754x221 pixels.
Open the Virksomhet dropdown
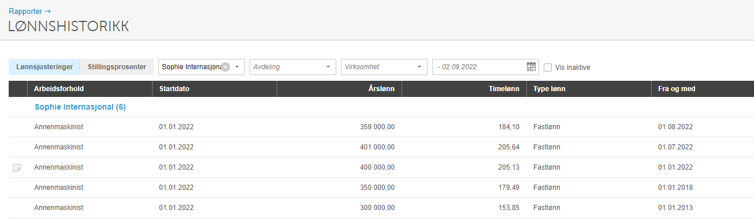pos(384,67)
